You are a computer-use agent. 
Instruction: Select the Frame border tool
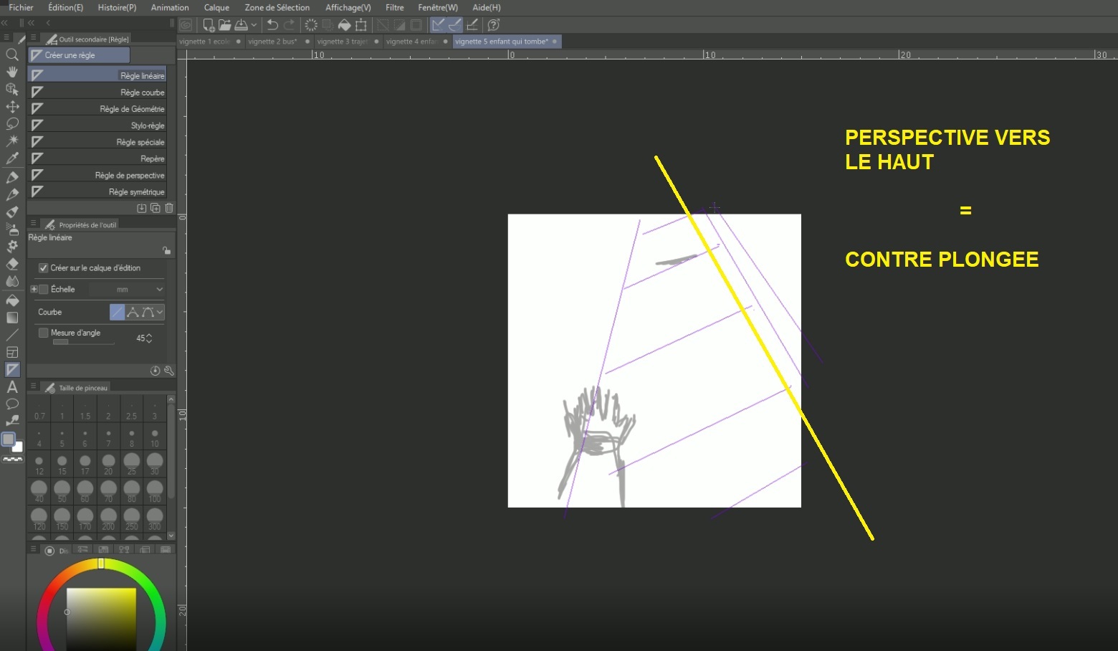(12, 352)
